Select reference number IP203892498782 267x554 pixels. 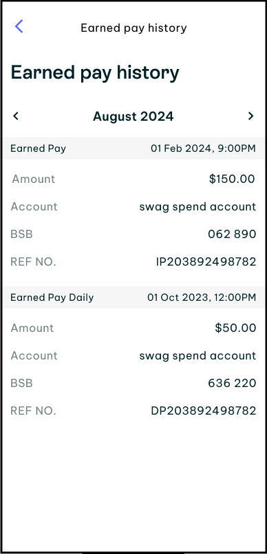[206, 261]
